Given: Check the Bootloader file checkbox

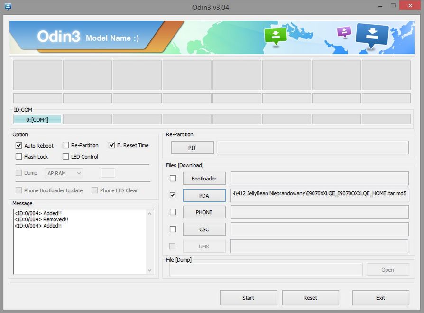Looking at the screenshot, I should pos(173,179).
